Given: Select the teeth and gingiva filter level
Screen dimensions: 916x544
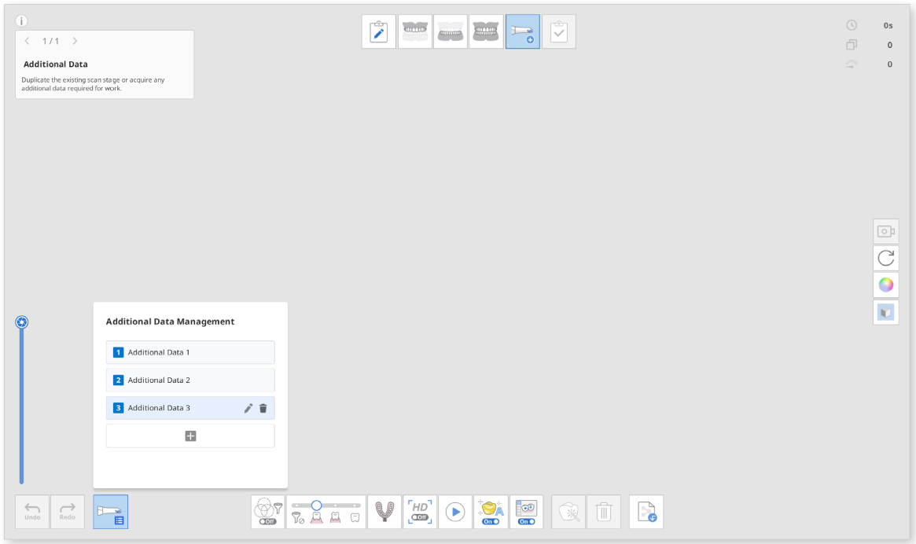Looking at the screenshot, I should (317, 518).
